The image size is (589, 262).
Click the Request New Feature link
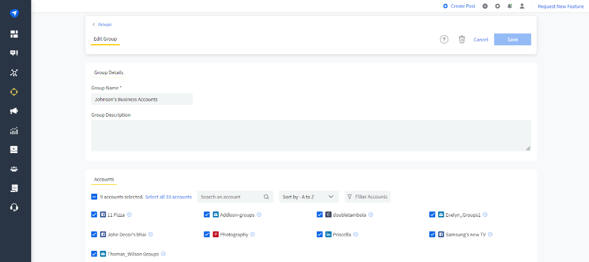coord(561,6)
